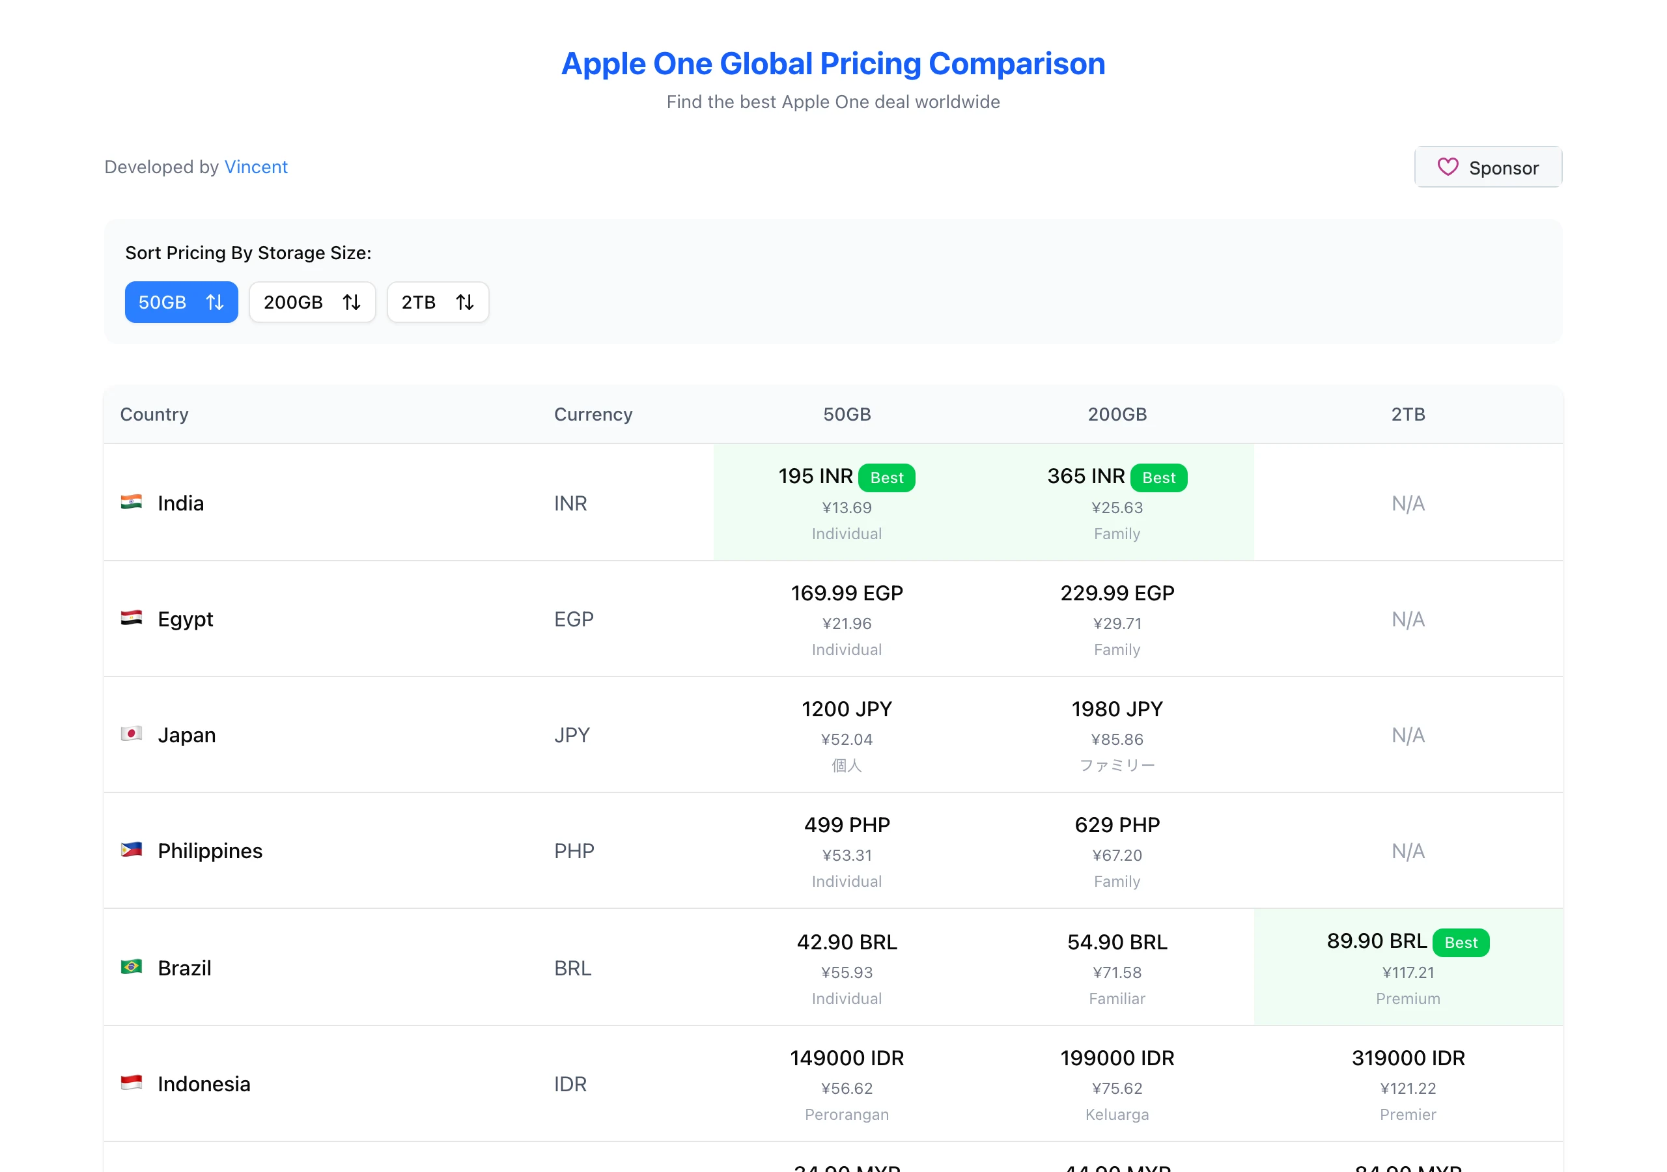Select the Egypt country name
Screen dimensions: 1667x1172
point(185,619)
